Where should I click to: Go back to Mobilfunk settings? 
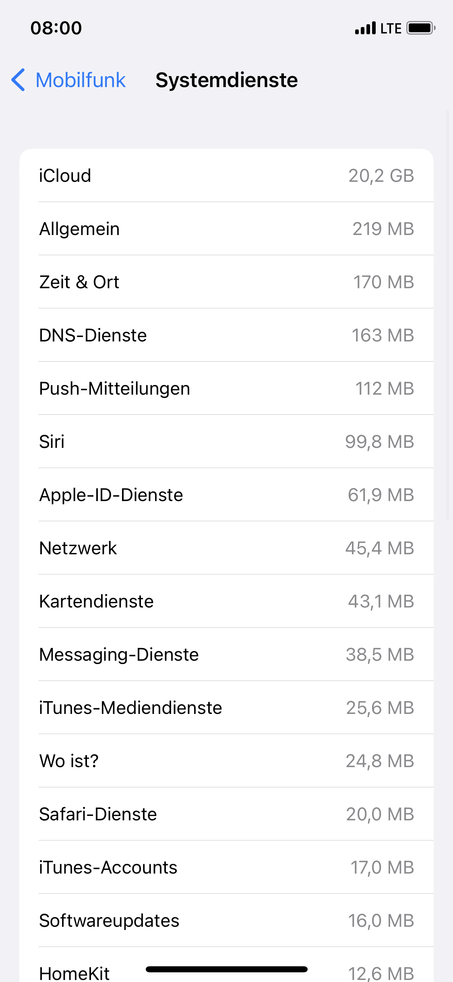[x=81, y=80]
